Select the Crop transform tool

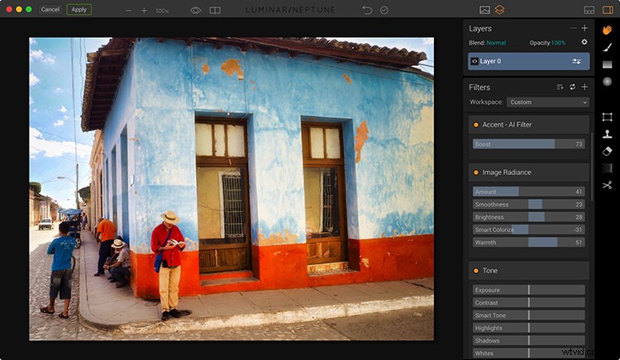coord(608,117)
